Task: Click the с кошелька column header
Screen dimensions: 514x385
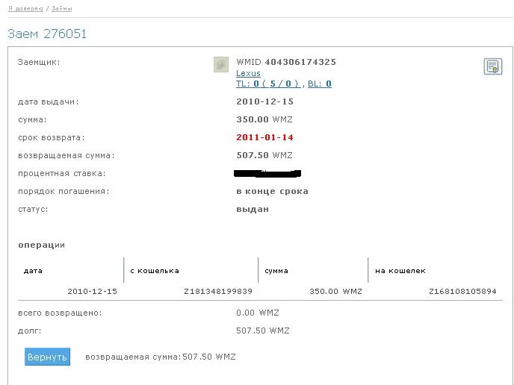Action: point(155,271)
